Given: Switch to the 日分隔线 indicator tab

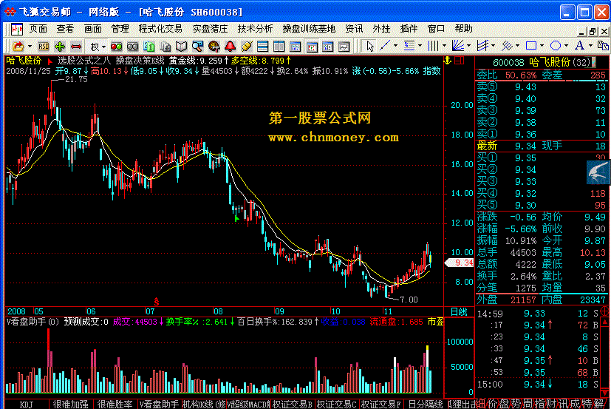Looking at the screenshot, I should coord(426,405).
